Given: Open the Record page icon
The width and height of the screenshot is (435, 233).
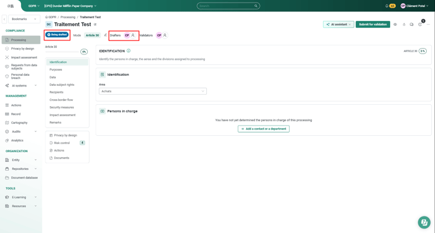Looking at the screenshot, I should point(7,114).
